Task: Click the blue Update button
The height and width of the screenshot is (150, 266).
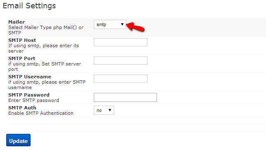Action: click(18, 140)
